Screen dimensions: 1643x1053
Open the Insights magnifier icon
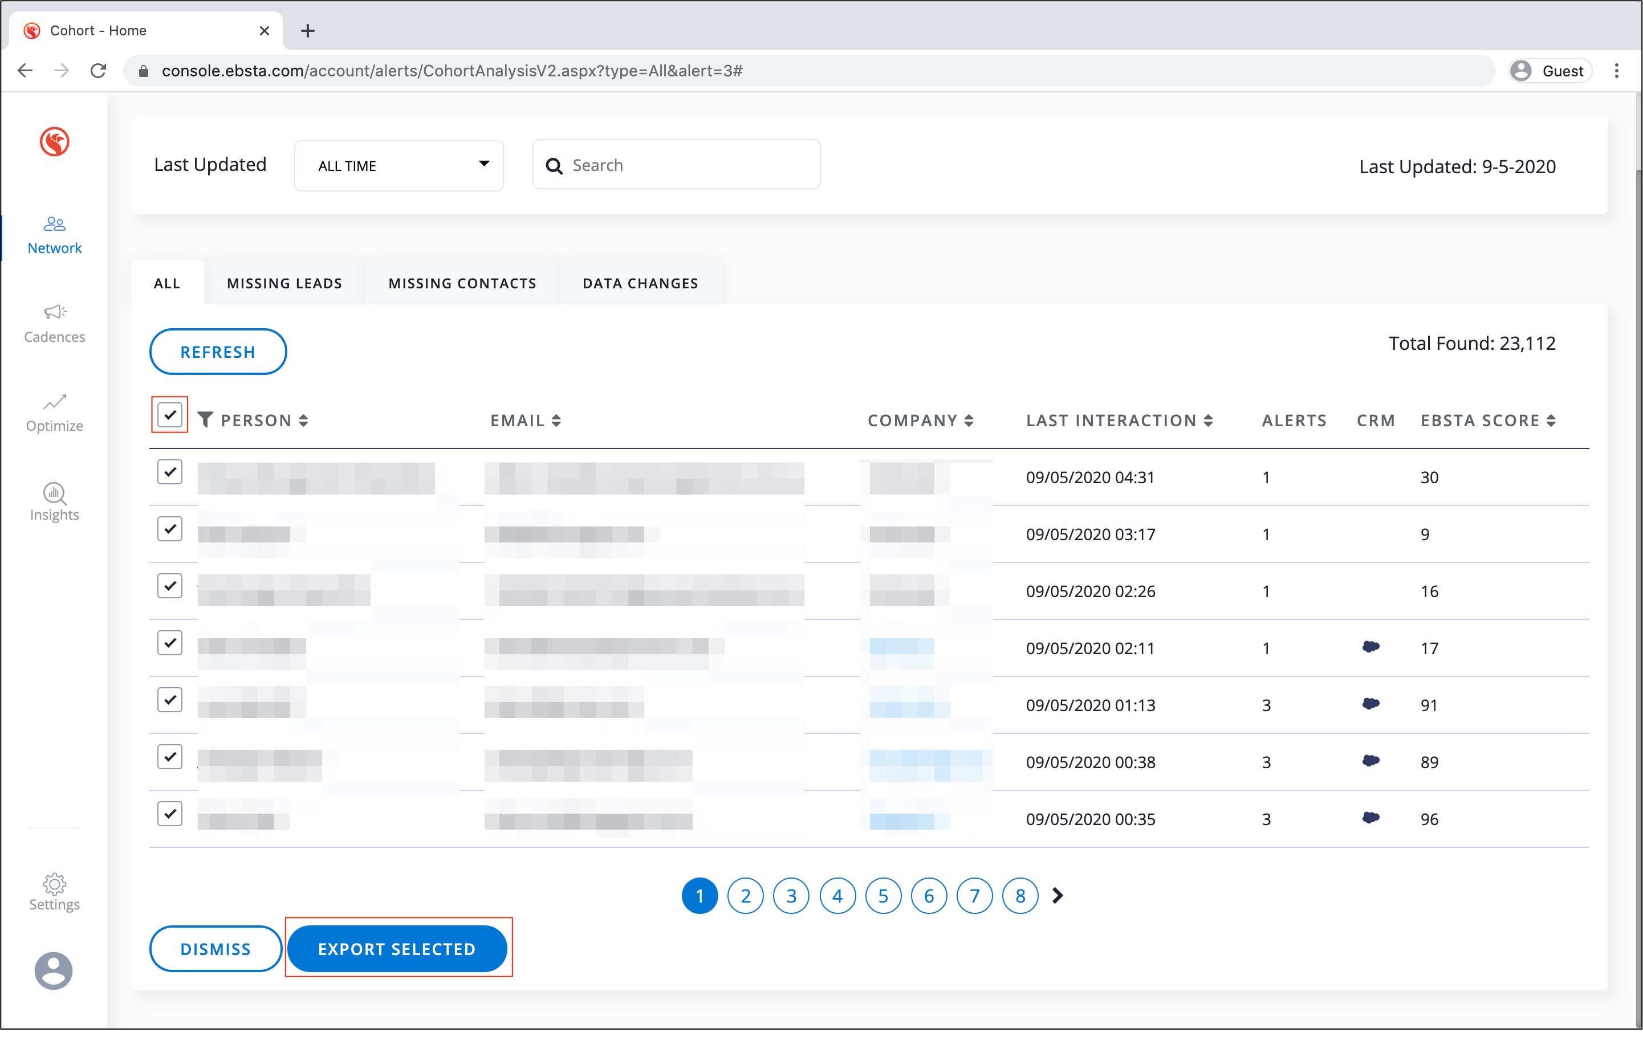[x=54, y=492]
